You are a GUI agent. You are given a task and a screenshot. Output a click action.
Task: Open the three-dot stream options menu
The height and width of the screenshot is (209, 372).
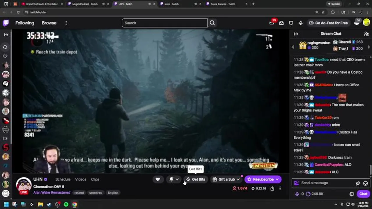click(x=280, y=188)
